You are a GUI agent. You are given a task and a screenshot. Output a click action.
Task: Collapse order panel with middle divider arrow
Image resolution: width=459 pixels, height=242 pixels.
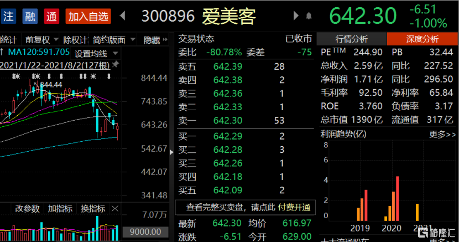pos(171,152)
